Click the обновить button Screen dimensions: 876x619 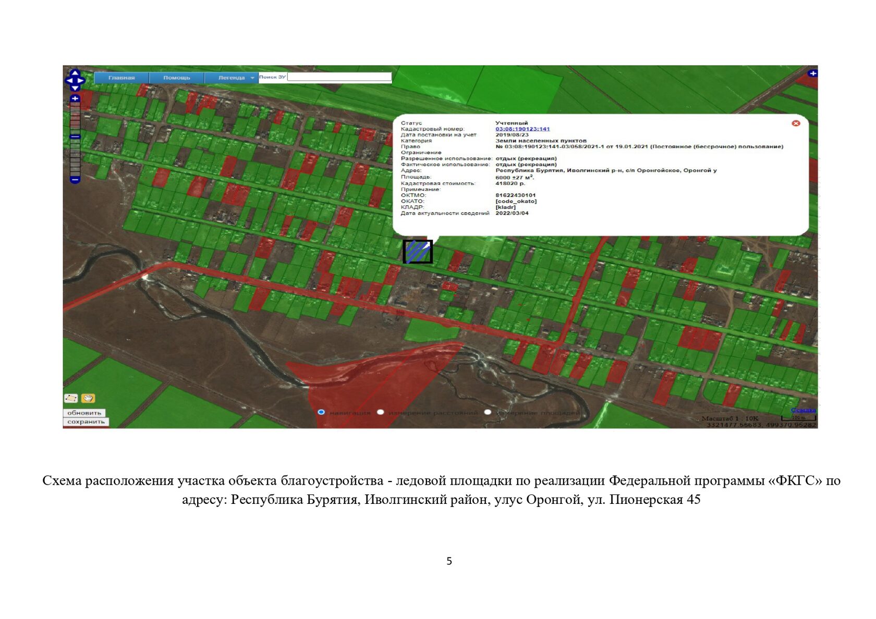84,413
